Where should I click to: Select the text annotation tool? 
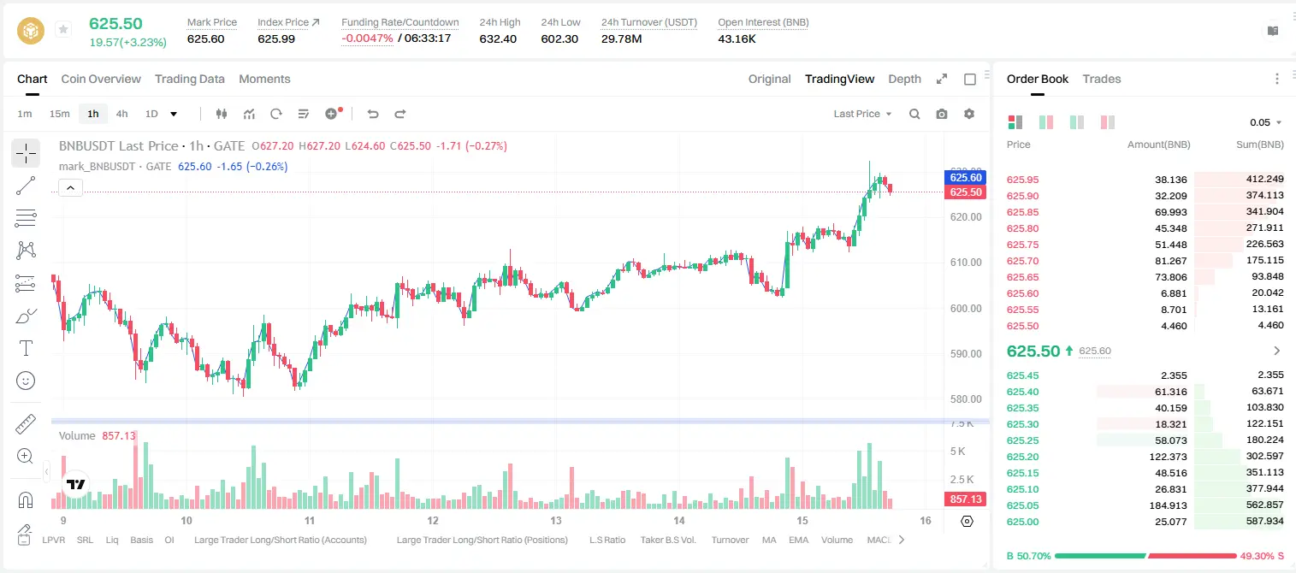tap(26, 348)
